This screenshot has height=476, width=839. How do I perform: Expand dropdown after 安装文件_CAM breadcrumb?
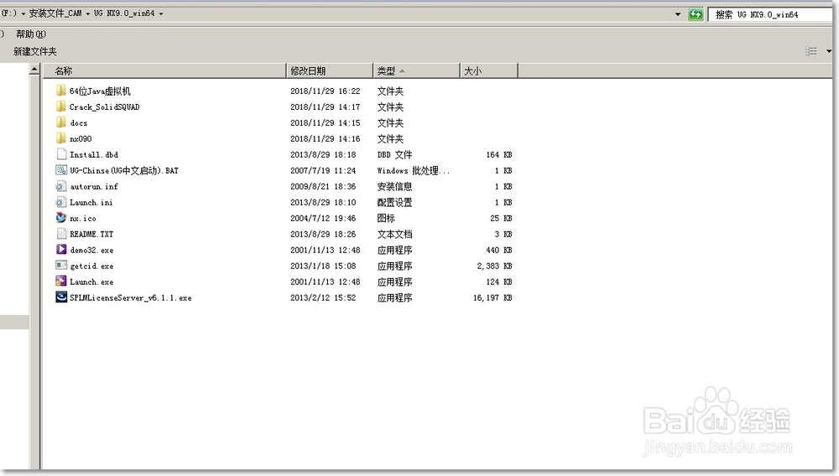click(88, 14)
